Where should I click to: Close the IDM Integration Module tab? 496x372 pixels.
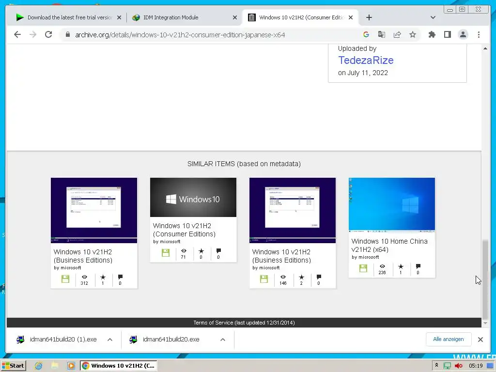[235, 17]
